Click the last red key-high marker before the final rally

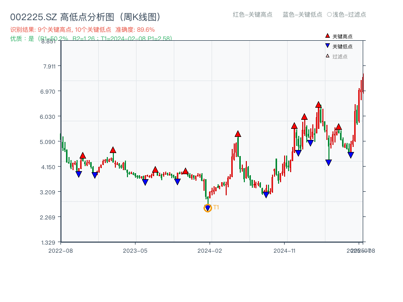pyautogui.click(x=339, y=127)
